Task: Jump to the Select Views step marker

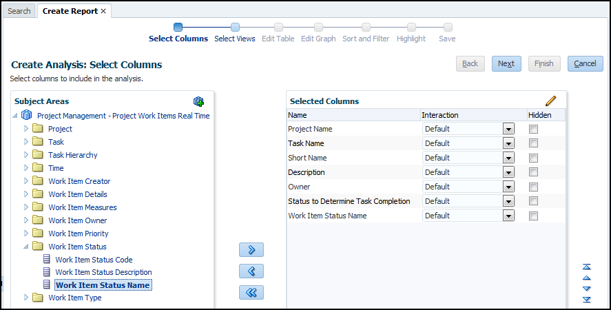Action: pyautogui.click(x=235, y=28)
